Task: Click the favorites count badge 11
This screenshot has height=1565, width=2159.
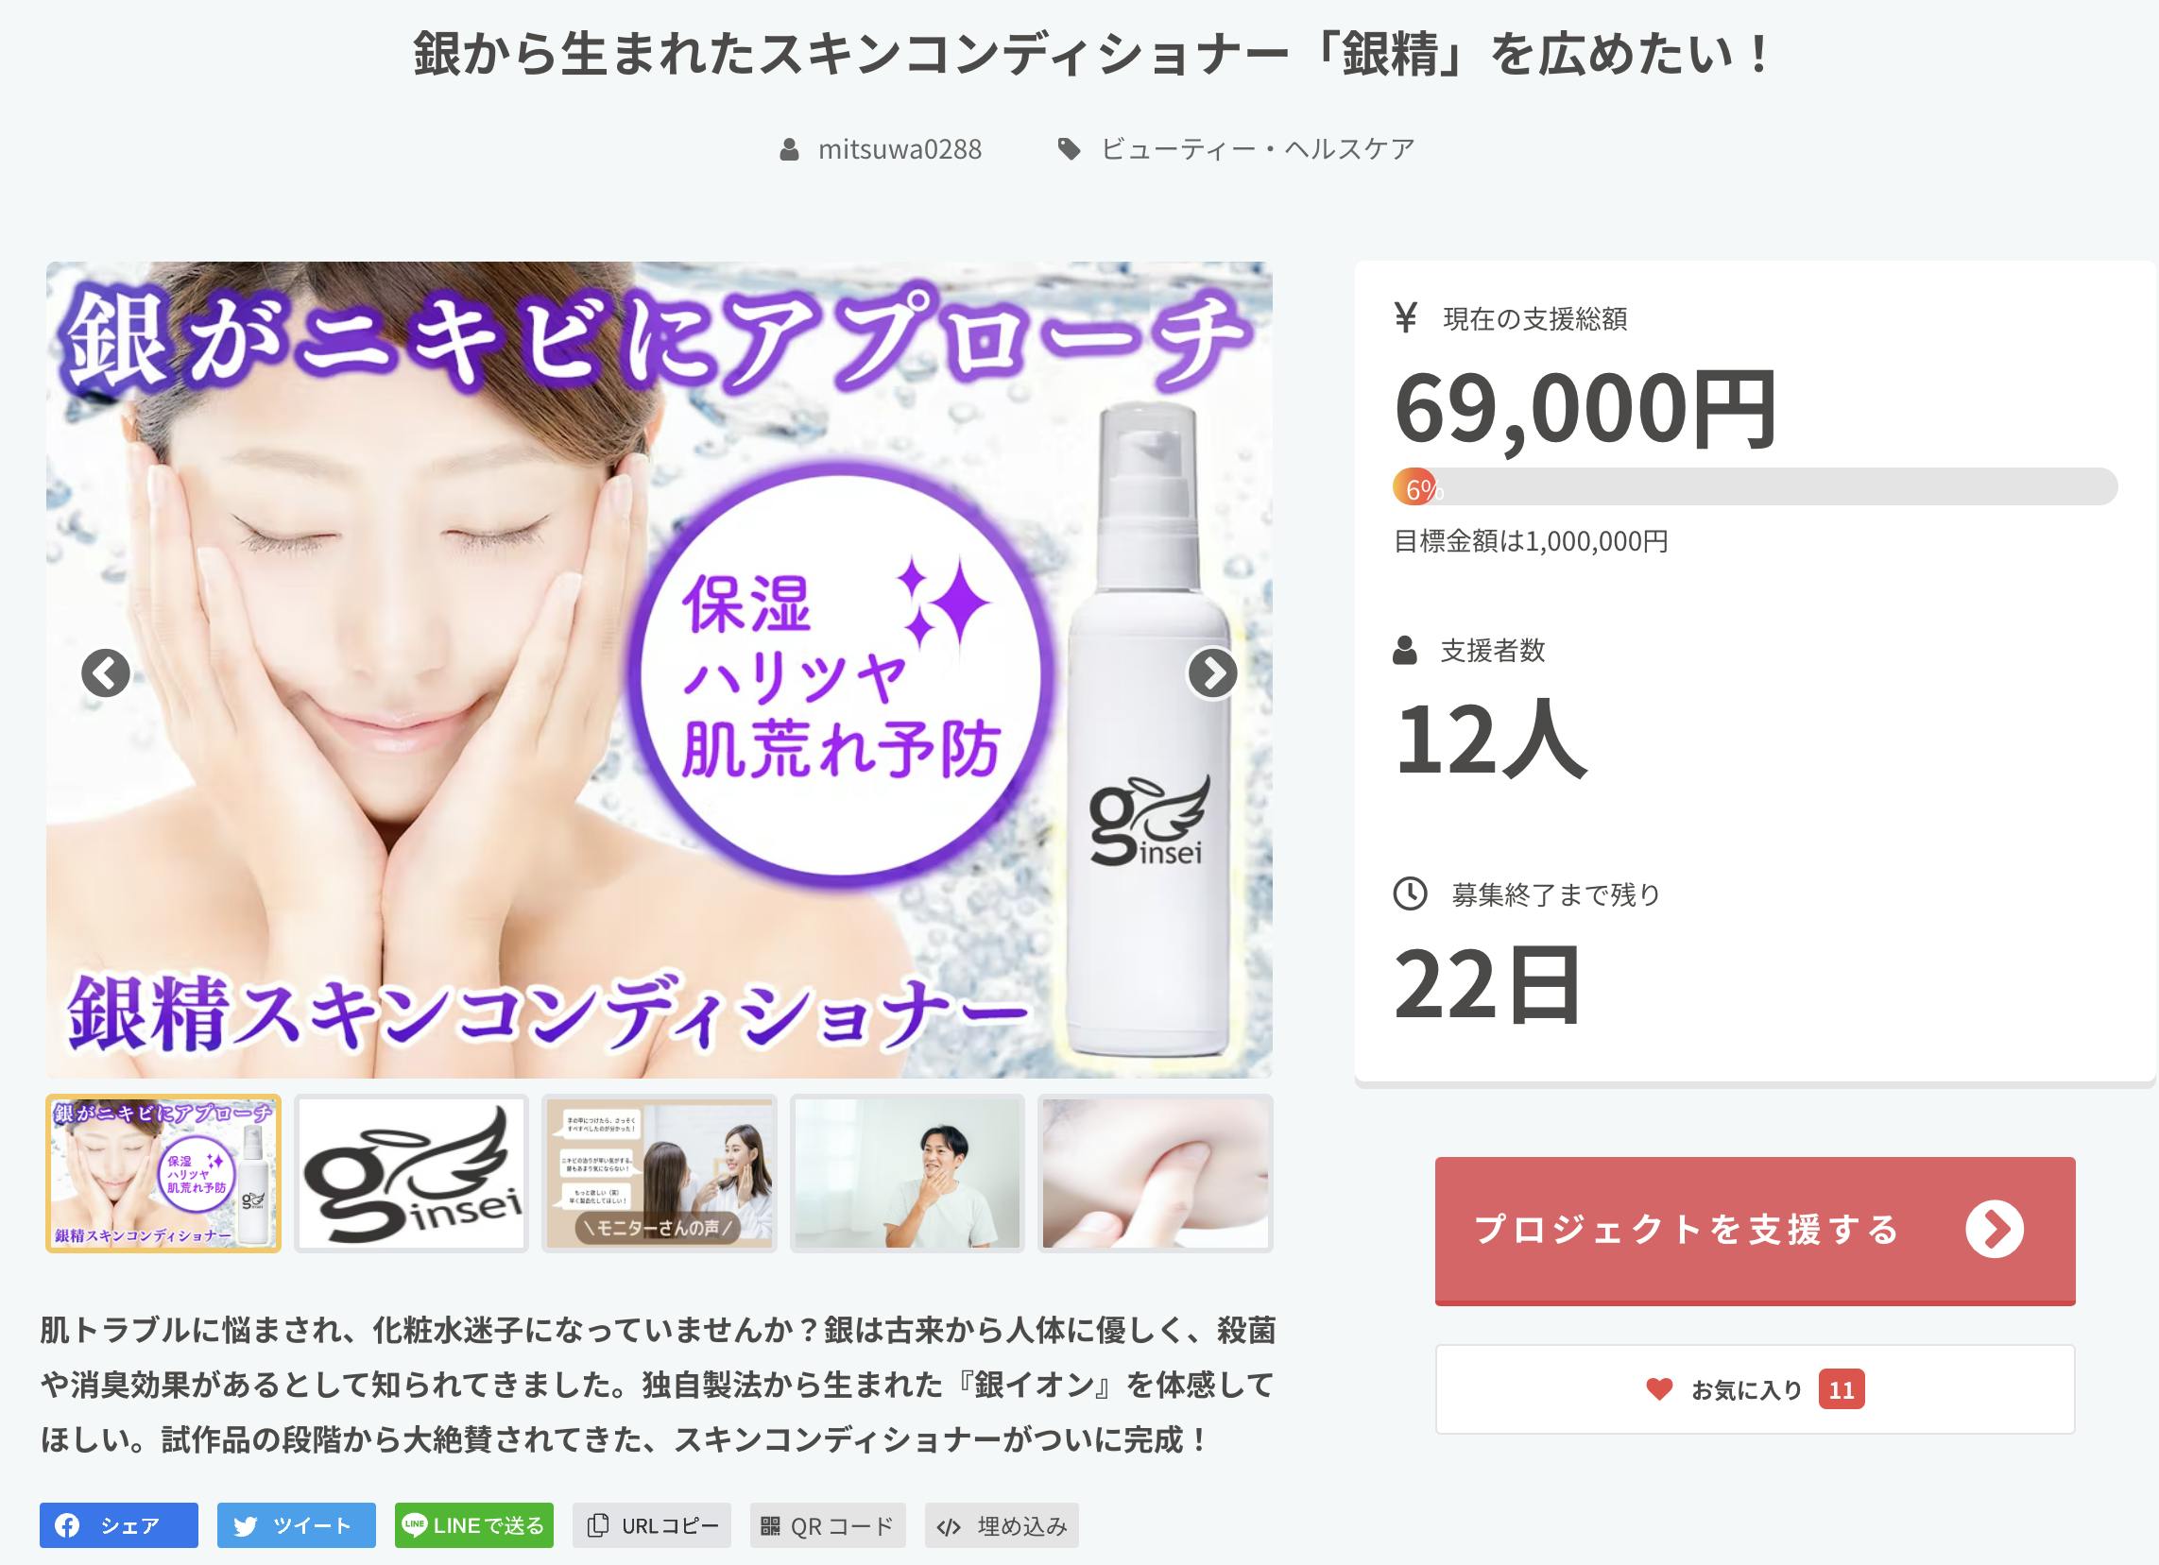Action: click(1841, 1390)
